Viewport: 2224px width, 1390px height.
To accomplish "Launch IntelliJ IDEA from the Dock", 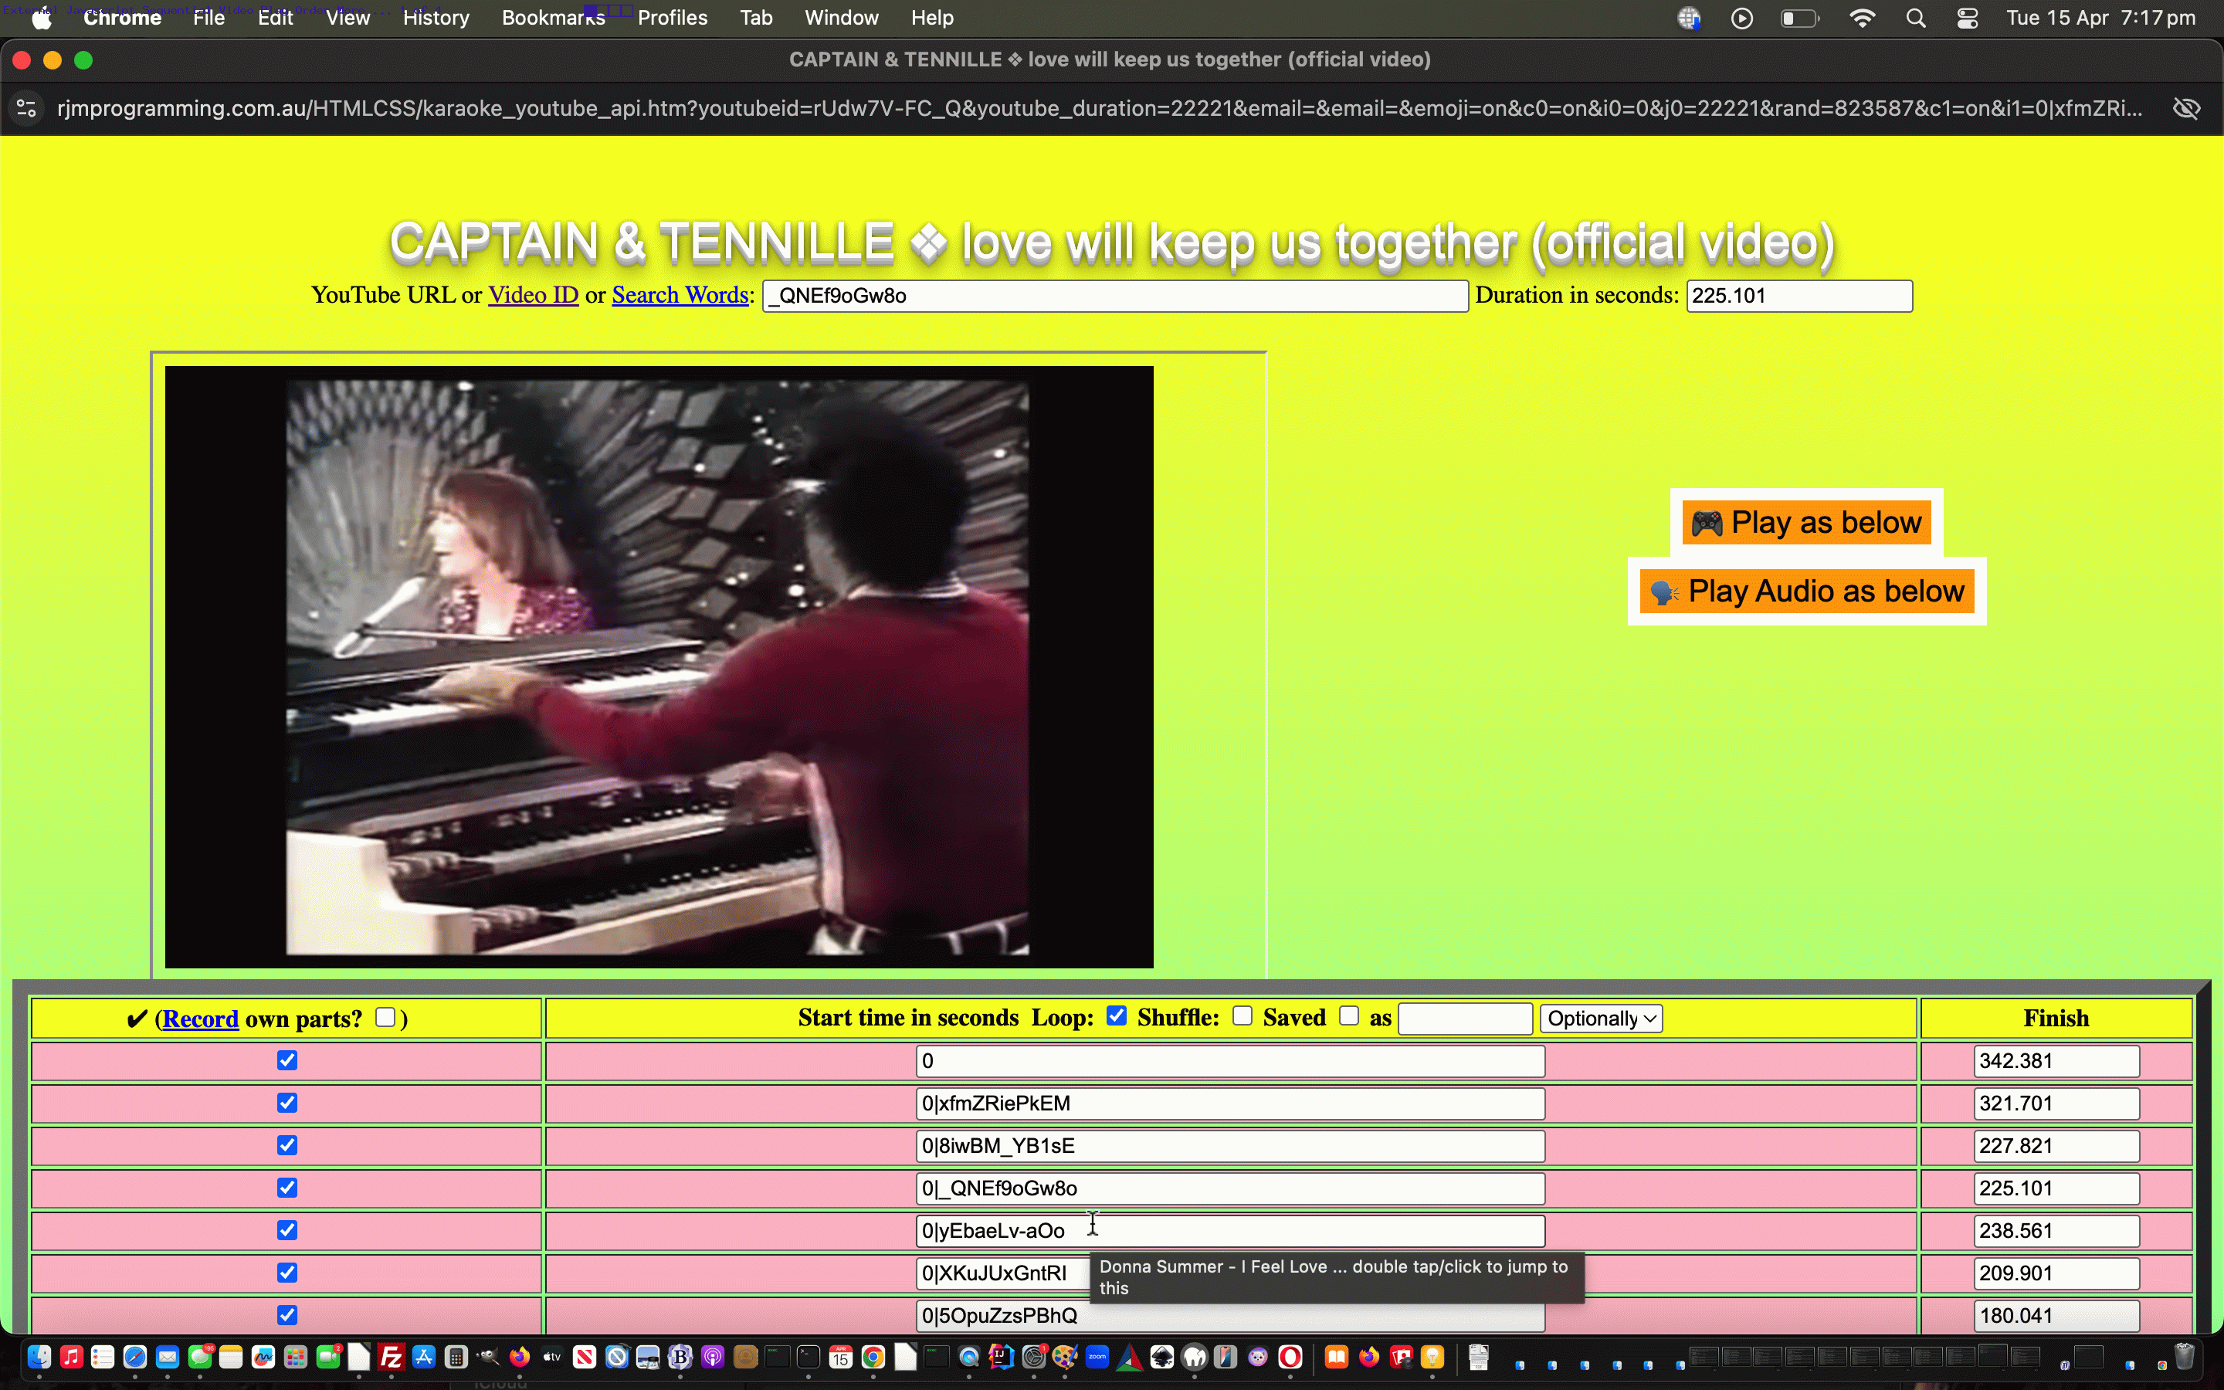I will tap(1001, 1357).
